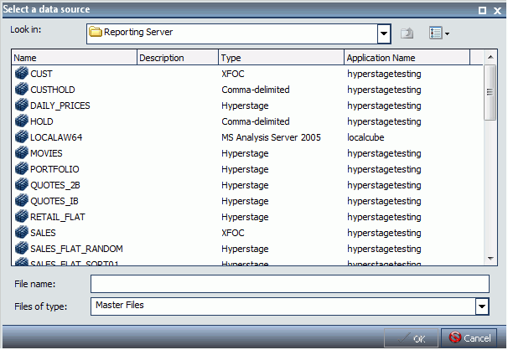Click Comma-delimited type in HOLD row
This screenshot has height=350, width=508.
tap(256, 121)
